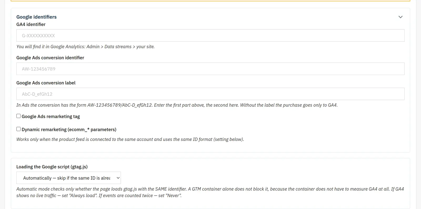Click the Data streams hint text
The height and width of the screenshot is (209, 421).
coord(86,47)
